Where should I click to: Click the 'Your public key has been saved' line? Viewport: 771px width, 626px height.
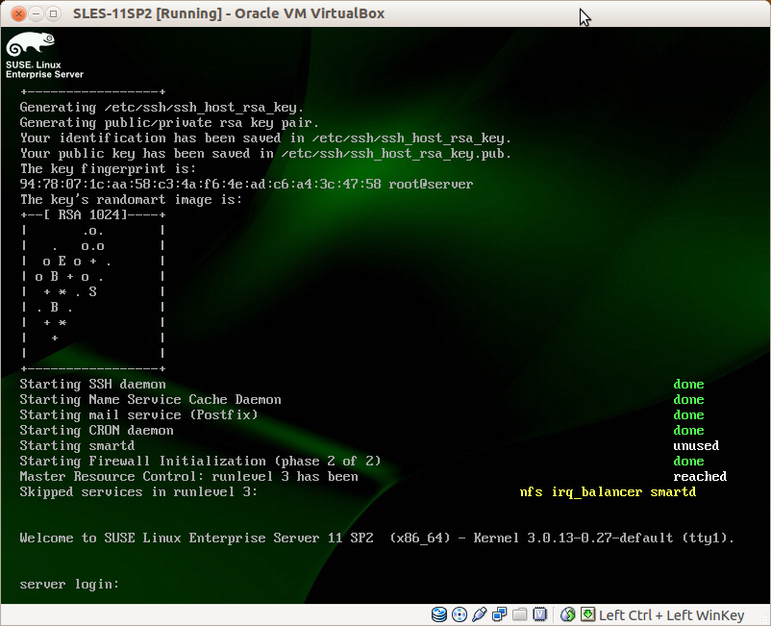(265, 154)
